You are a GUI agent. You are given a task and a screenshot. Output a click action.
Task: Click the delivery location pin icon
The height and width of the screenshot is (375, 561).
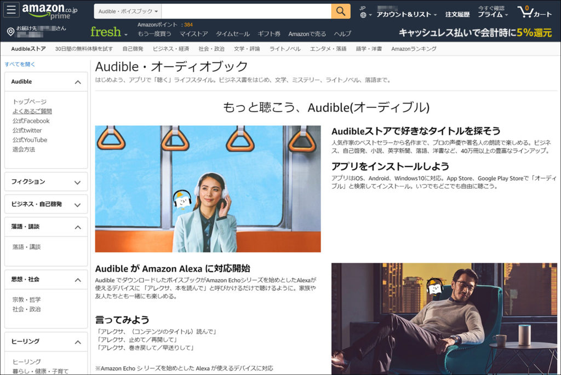click(11, 32)
